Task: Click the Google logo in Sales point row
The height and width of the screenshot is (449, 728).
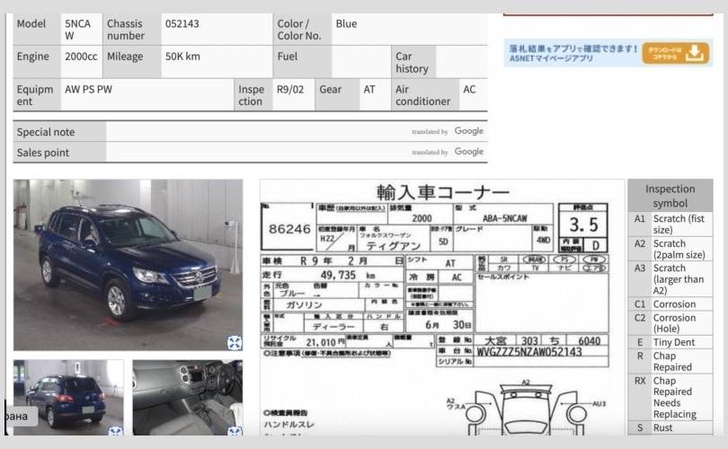Action: tap(468, 152)
